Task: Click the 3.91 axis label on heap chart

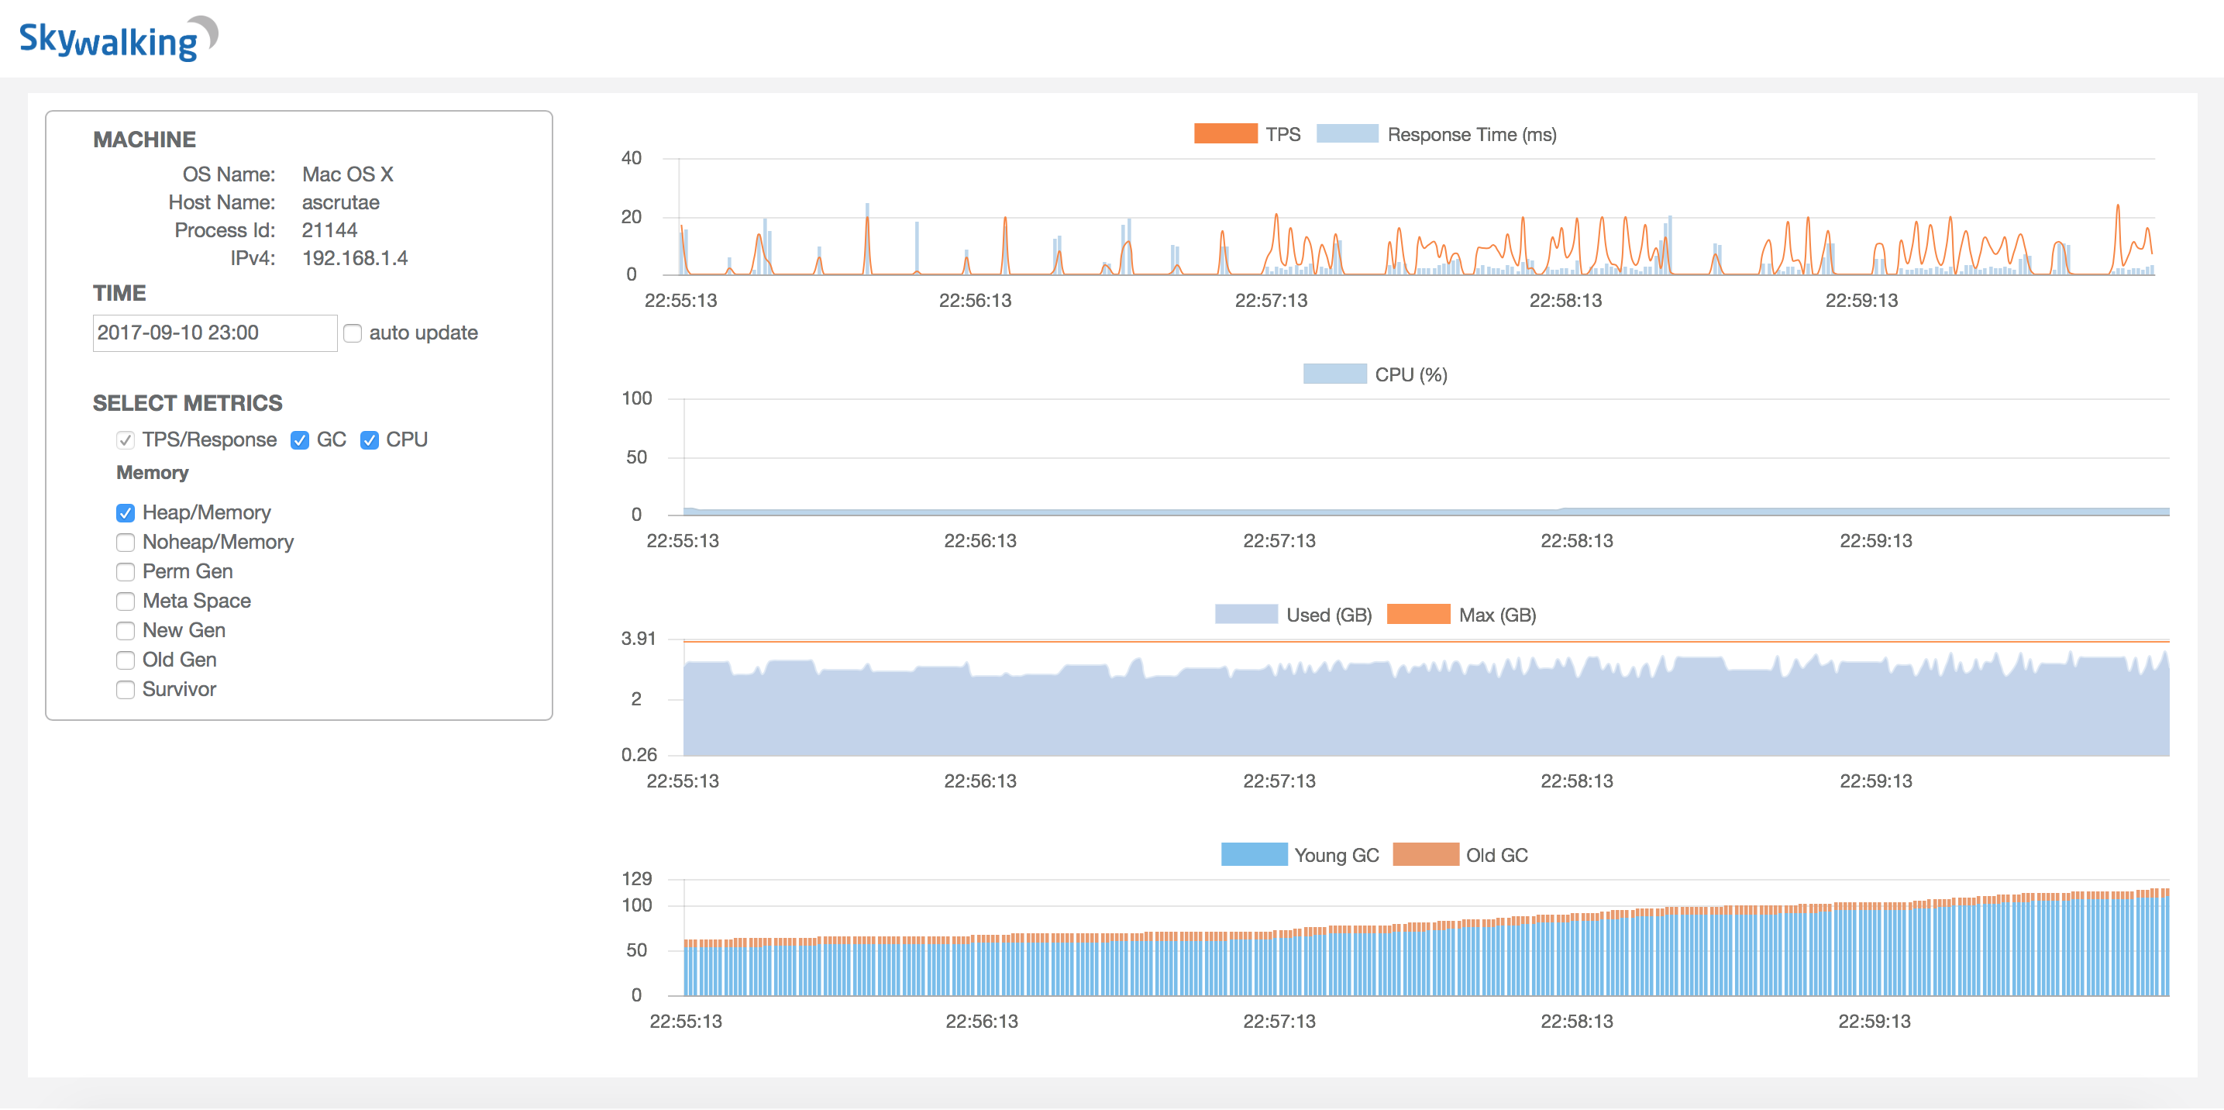Action: tap(639, 639)
